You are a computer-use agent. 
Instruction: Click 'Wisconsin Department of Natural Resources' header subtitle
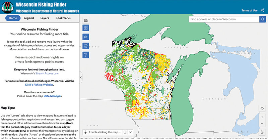[48, 11]
